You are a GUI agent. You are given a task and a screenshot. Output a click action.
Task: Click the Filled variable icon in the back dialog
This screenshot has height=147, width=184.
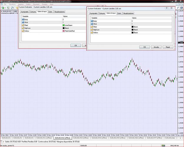pyautogui.click(x=23, y=25)
